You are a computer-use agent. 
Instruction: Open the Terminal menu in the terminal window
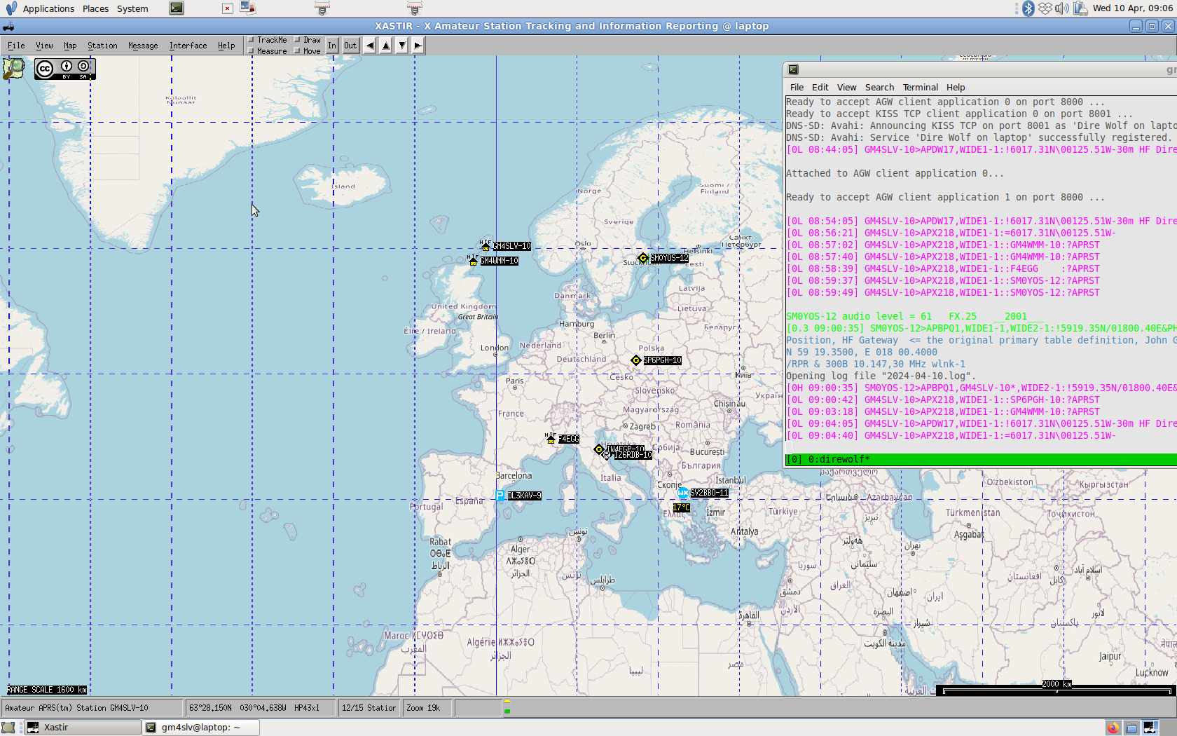coord(920,87)
